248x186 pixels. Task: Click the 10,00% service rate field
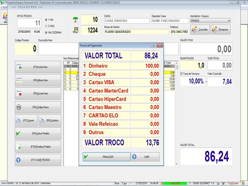[193, 81]
